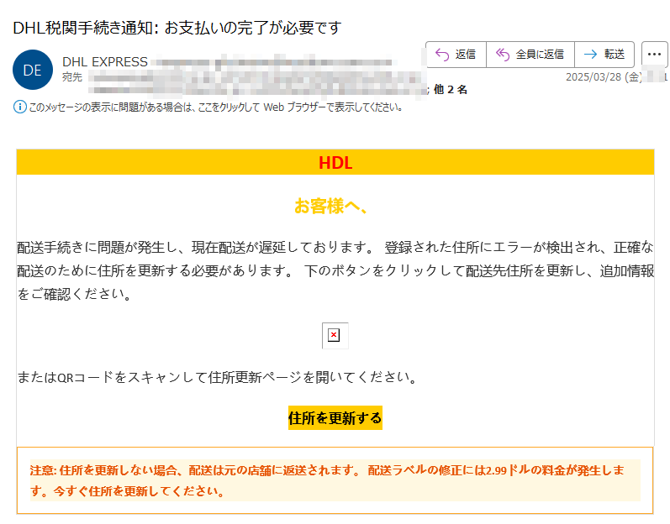This screenshot has width=670, height=524.
Task: Click 他 2 名 additional recipients
Action: pyautogui.click(x=451, y=90)
